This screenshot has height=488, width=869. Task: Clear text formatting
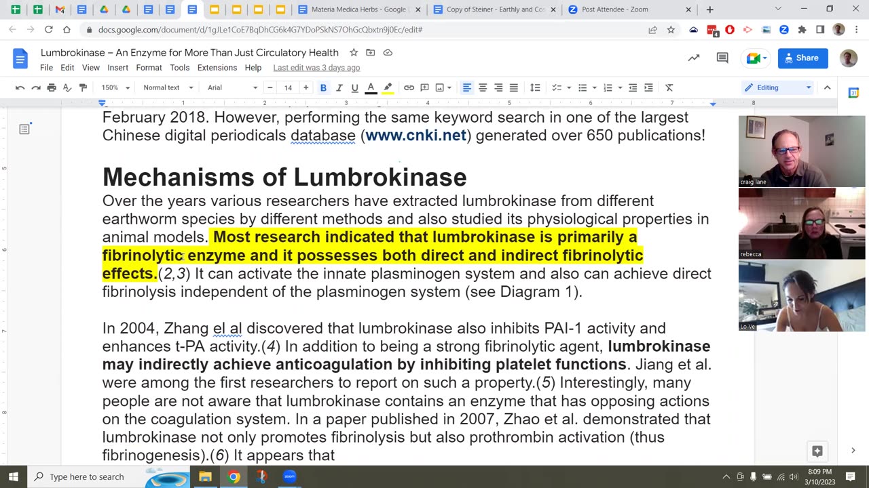tap(669, 87)
